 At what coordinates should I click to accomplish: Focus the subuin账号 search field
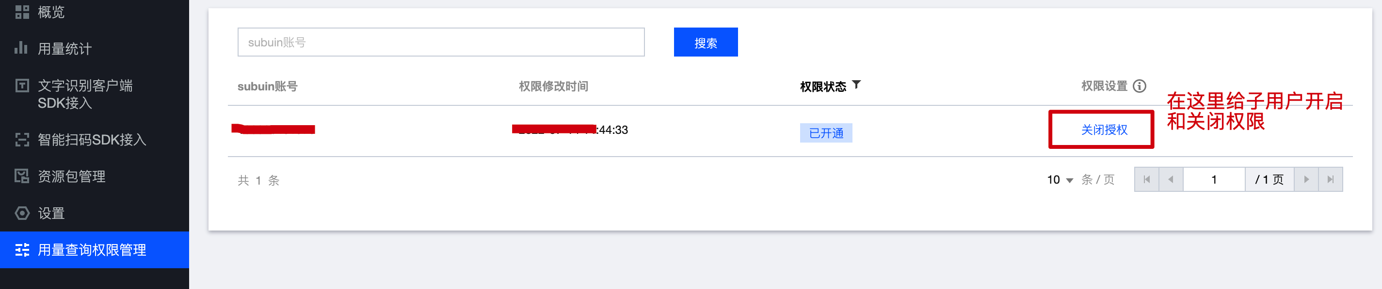click(441, 42)
